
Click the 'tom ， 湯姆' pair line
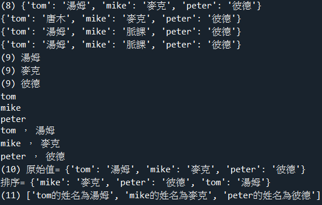pyautogui.click(x=28, y=130)
